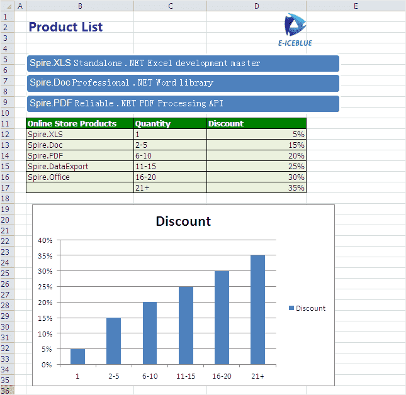Select the Spire.DataExport cell
Screen dimensions: 406x395
[x=80, y=166]
